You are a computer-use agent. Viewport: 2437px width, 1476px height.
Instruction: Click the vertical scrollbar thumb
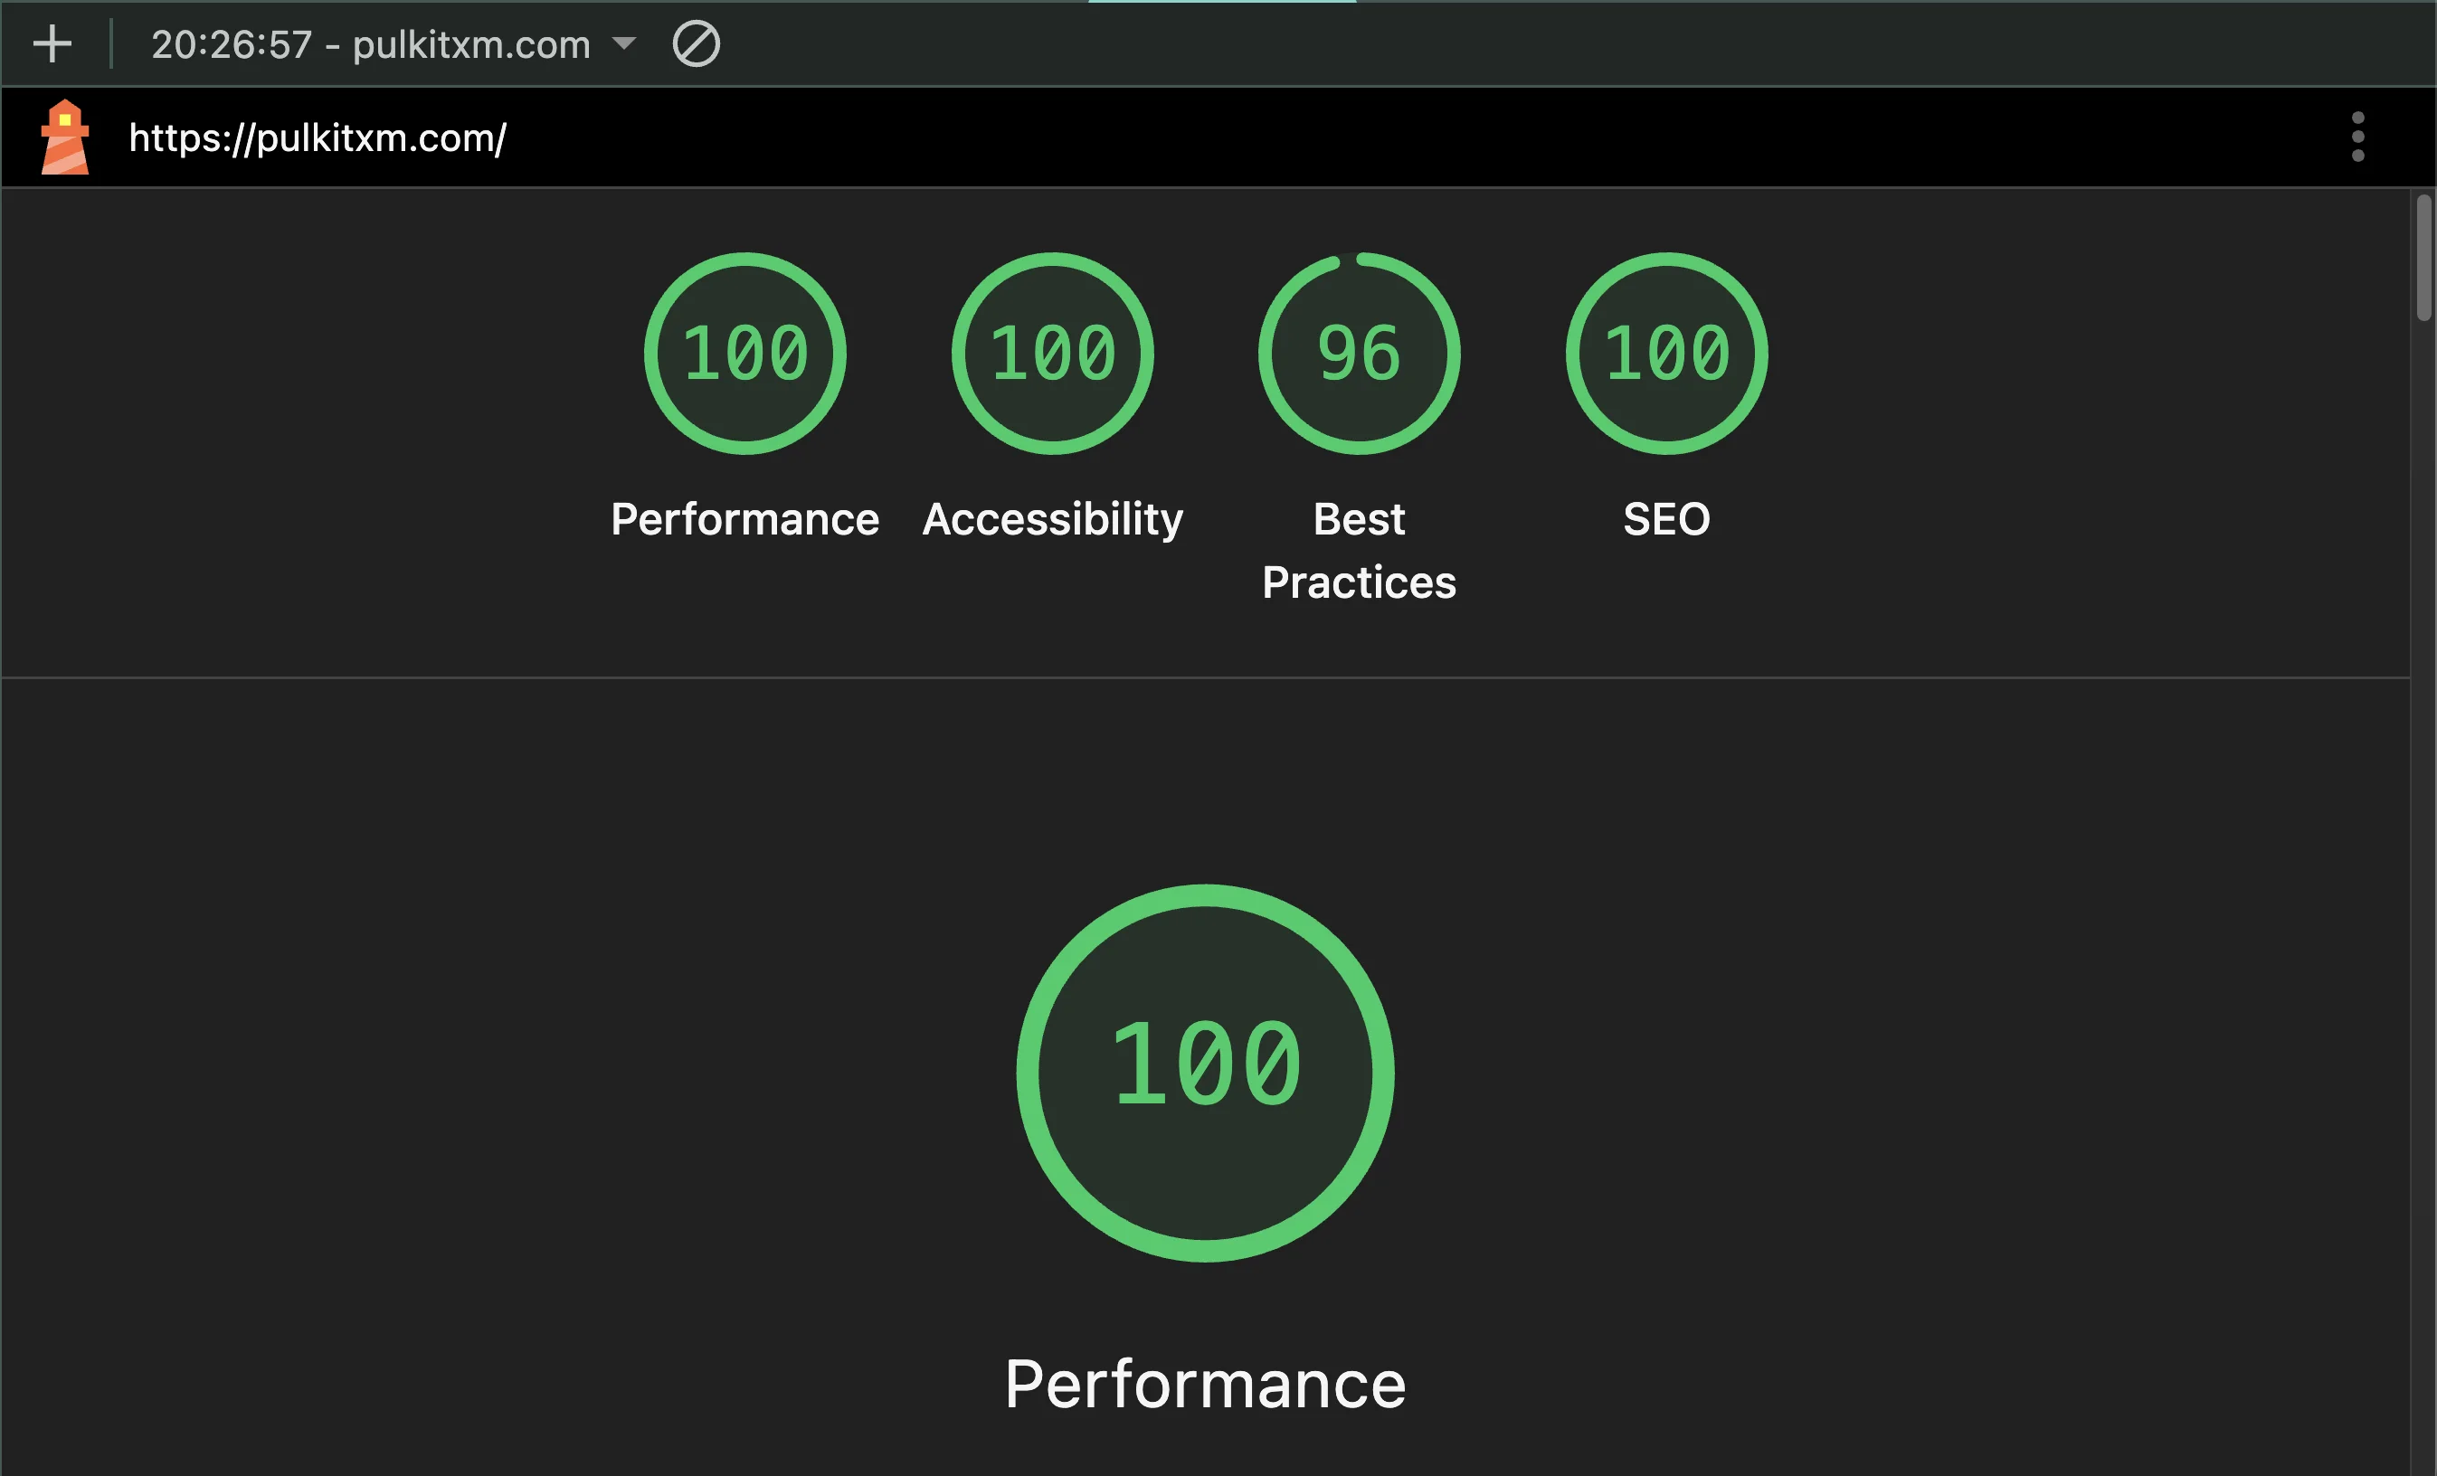(x=2423, y=259)
